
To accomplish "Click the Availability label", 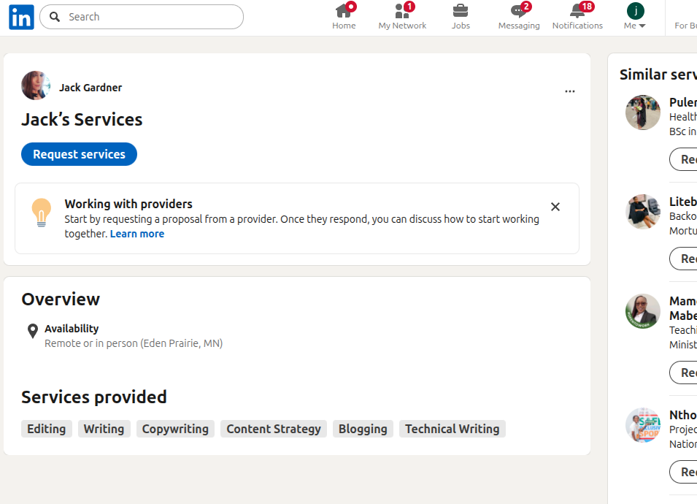I will (x=72, y=329).
